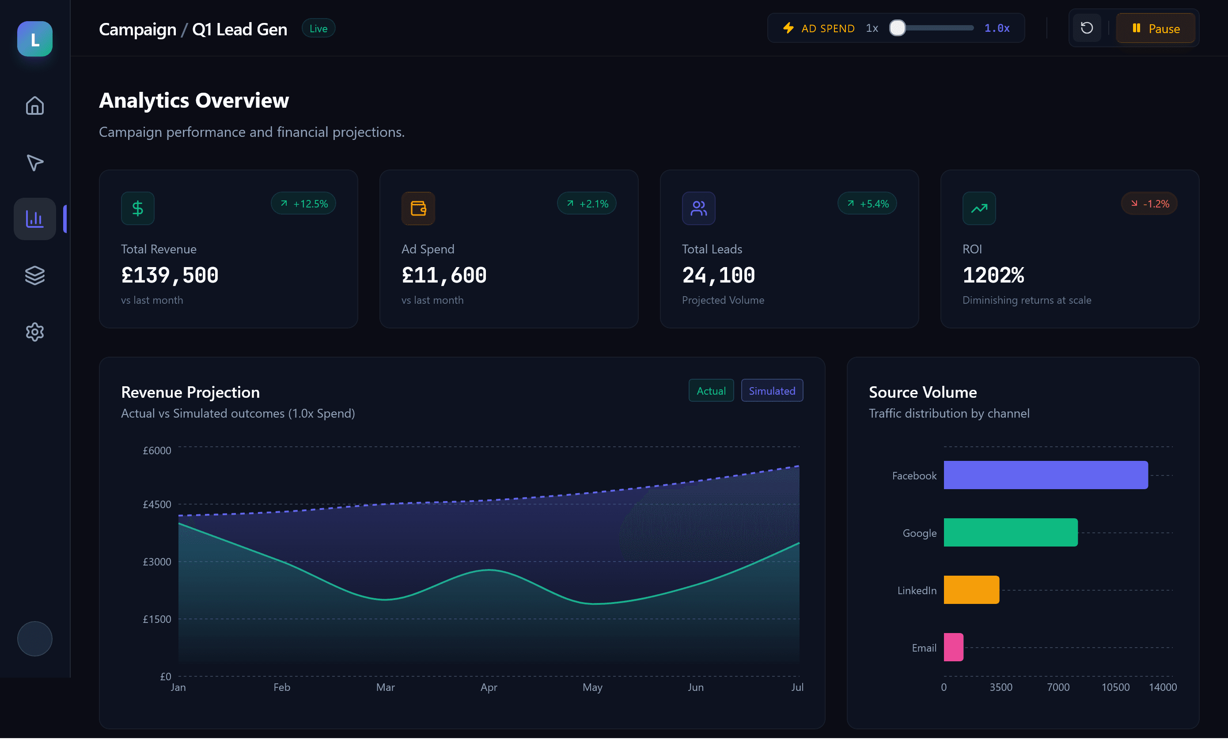This screenshot has height=739, width=1228.
Task: Open Settings gear in the sidebar
Action: 34,332
